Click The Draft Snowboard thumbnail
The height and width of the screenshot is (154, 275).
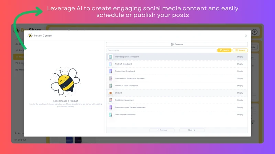tap(110, 64)
